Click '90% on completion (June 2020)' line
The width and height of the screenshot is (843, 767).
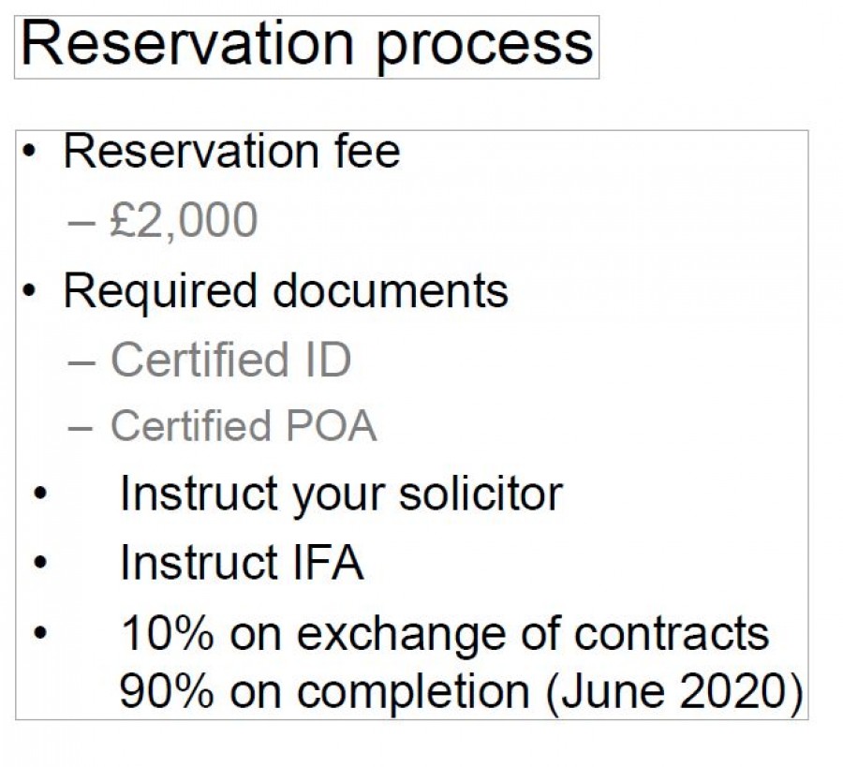point(461,692)
